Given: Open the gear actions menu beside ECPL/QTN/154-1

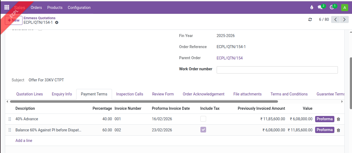Looking at the screenshot, I should coord(57,22).
